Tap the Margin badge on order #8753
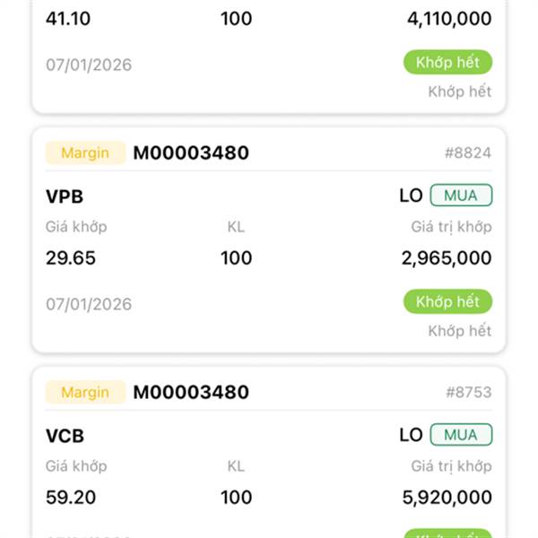The image size is (538, 538). (x=85, y=392)
